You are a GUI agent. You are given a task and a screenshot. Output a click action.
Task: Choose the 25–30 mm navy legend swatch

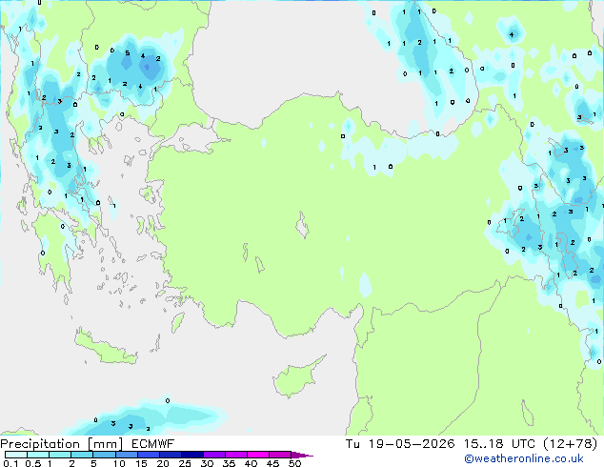point(191,455)
